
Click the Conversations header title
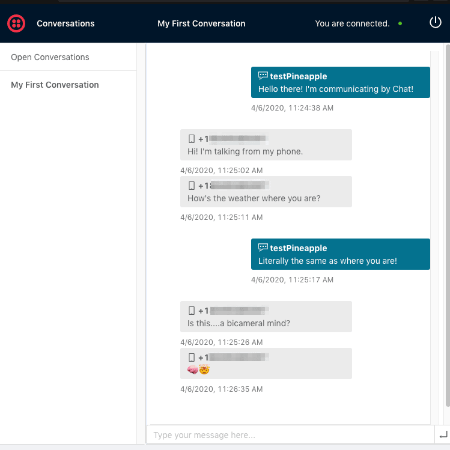point(65,23)
